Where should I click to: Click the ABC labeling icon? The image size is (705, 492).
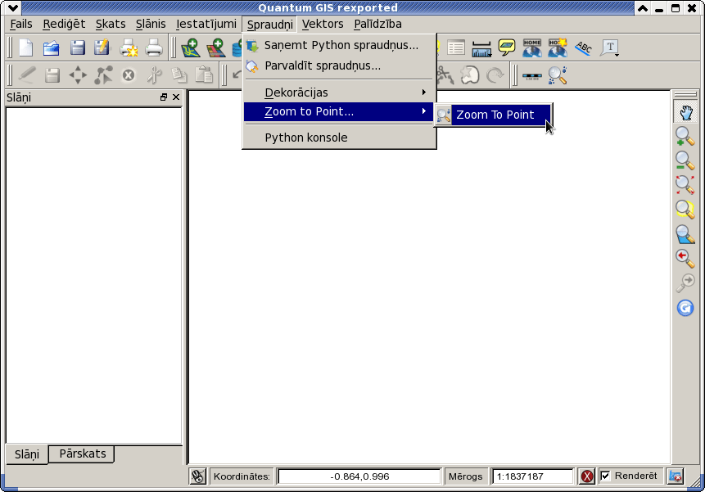coord(583,47)
